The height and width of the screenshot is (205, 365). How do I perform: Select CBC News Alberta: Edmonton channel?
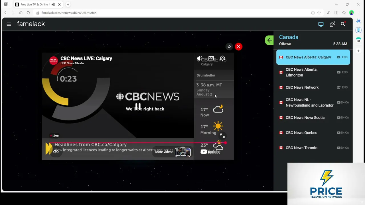(x=313, y=72)
